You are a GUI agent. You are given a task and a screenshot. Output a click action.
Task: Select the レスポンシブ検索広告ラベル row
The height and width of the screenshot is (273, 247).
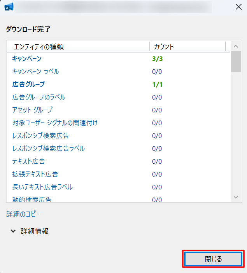pyautogui.click(x=48, y=149)
